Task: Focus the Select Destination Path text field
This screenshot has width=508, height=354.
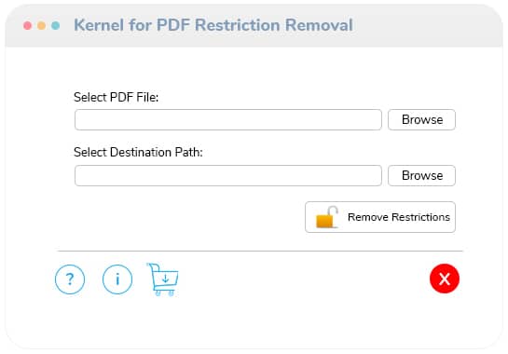Action: 228,175
